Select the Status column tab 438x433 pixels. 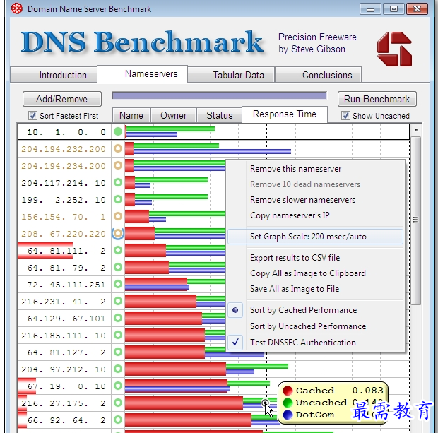[219, 115]
